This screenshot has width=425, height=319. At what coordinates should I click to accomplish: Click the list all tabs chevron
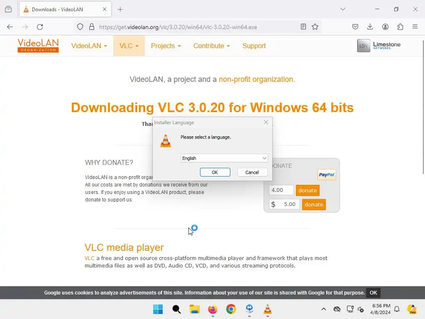tap(343, 9)
